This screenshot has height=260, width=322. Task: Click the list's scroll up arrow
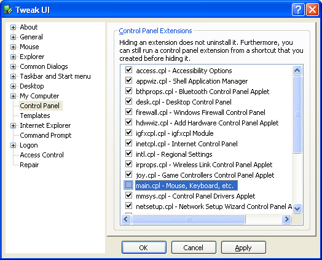click(x=297, y=71)
